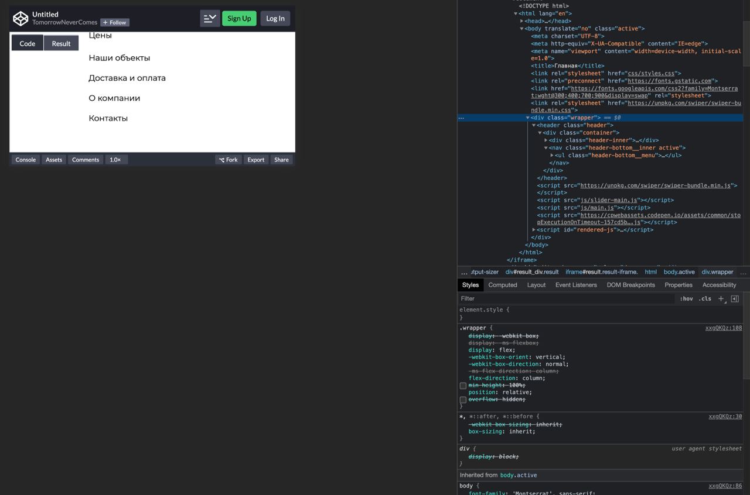Image resolution: width=750 pixels, height=495 pixels.
Task: Open the js/main.js script link
Action: tap(597, 208)
